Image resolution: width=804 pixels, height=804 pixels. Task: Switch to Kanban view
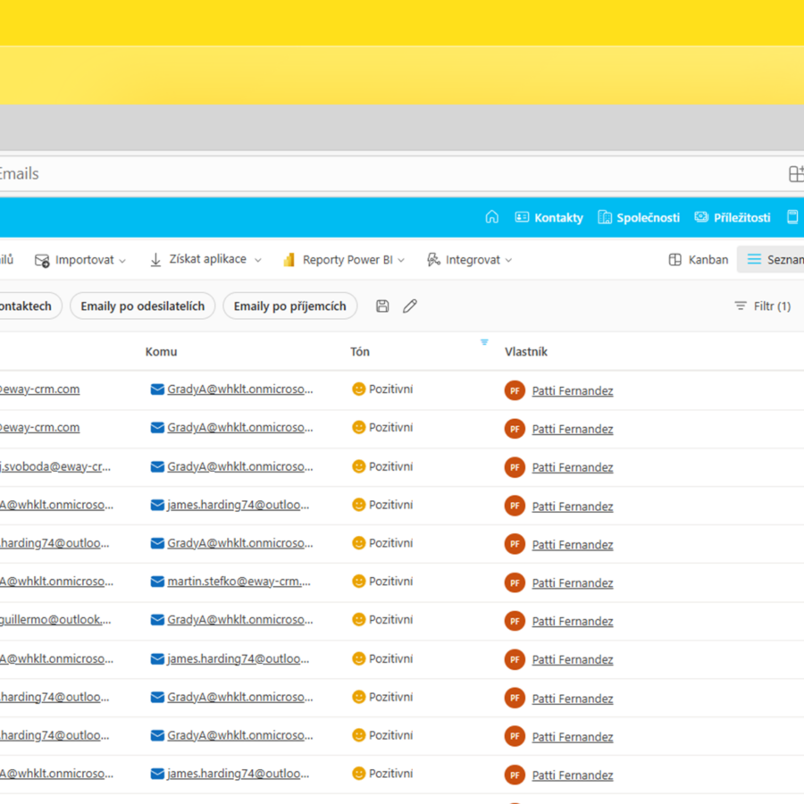click(x=698, y=260)
